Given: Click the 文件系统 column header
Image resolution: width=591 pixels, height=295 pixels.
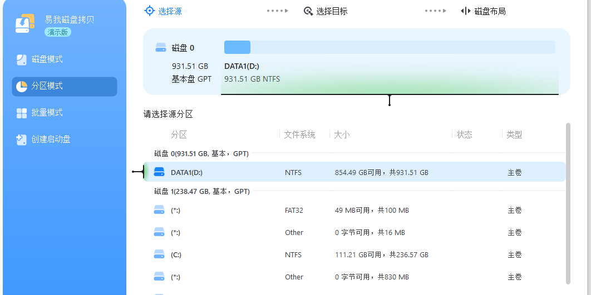Looking at the screenshot, I should (299, 134).
